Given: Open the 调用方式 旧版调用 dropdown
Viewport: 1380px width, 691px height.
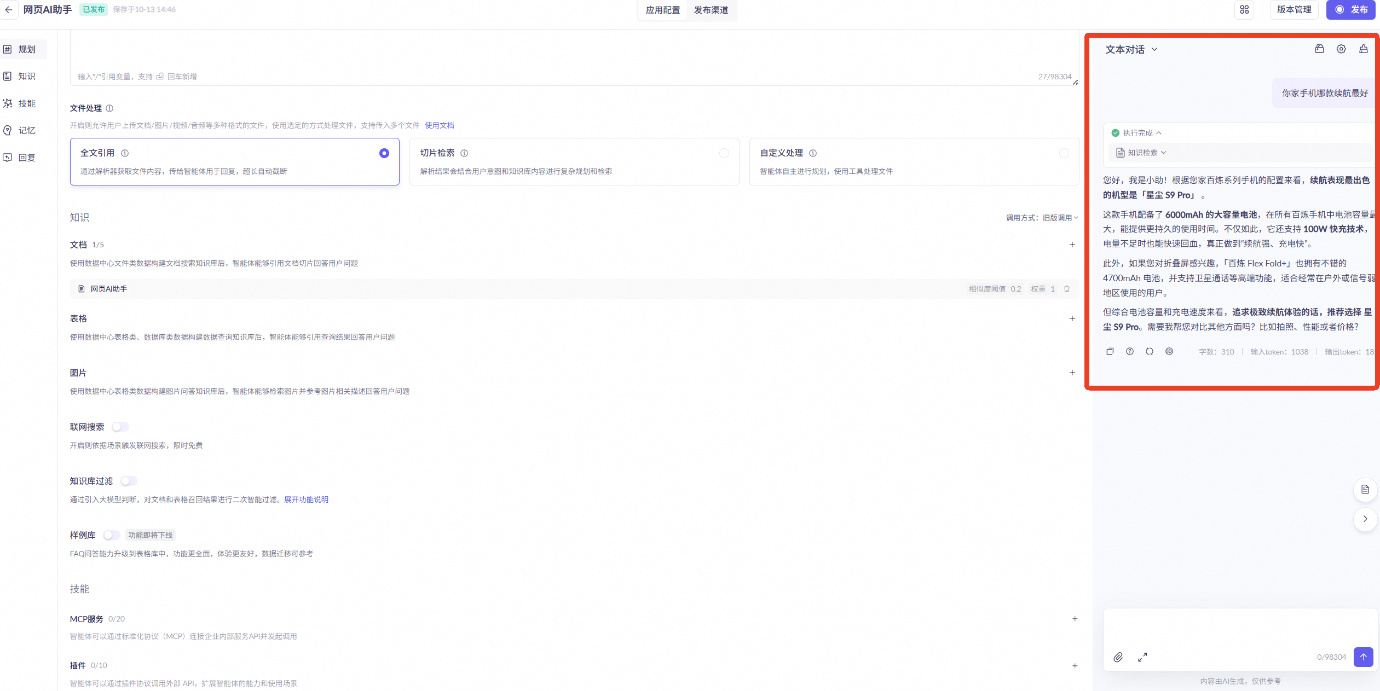Looking at the screenshot, I should tap(1060, 218).
